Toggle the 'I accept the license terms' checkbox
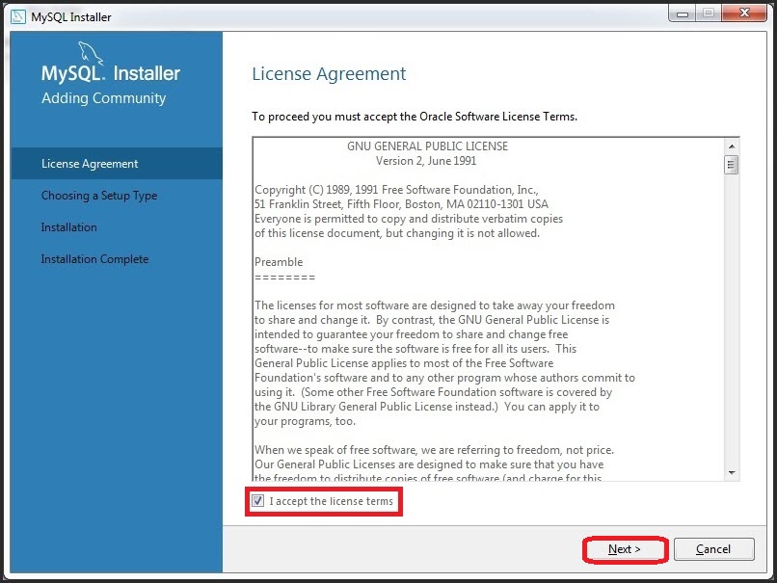777x583 pixels. 257,501
